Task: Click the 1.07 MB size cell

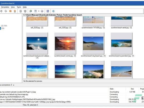Action: coord(132,92)
